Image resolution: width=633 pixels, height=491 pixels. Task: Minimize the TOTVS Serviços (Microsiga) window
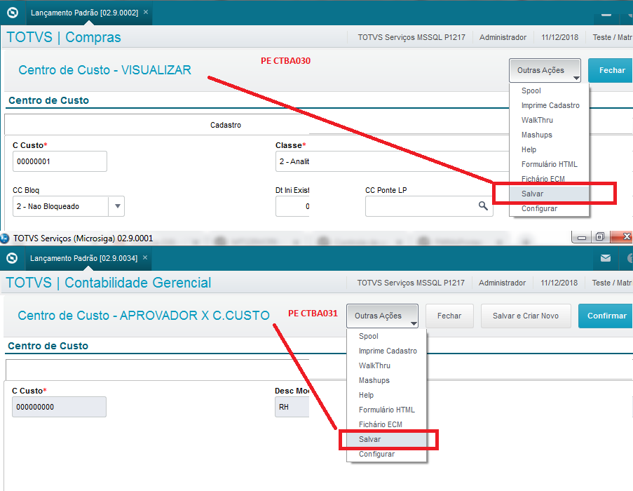tap(582, 237)
